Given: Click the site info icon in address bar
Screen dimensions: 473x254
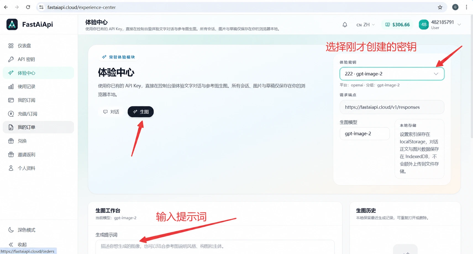Looking at the screenshot, I should pos(41,7).
